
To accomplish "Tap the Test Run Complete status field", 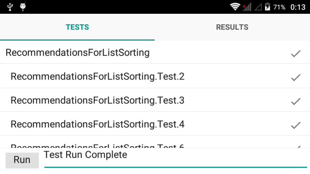I will tap(175, 158).
